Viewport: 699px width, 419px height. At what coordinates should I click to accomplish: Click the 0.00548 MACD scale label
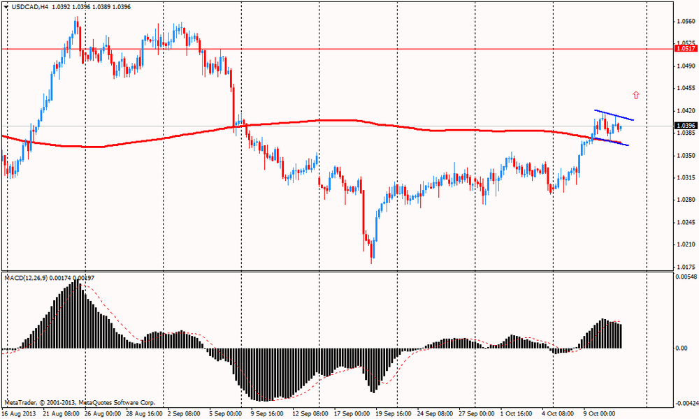tap(686, 277)
